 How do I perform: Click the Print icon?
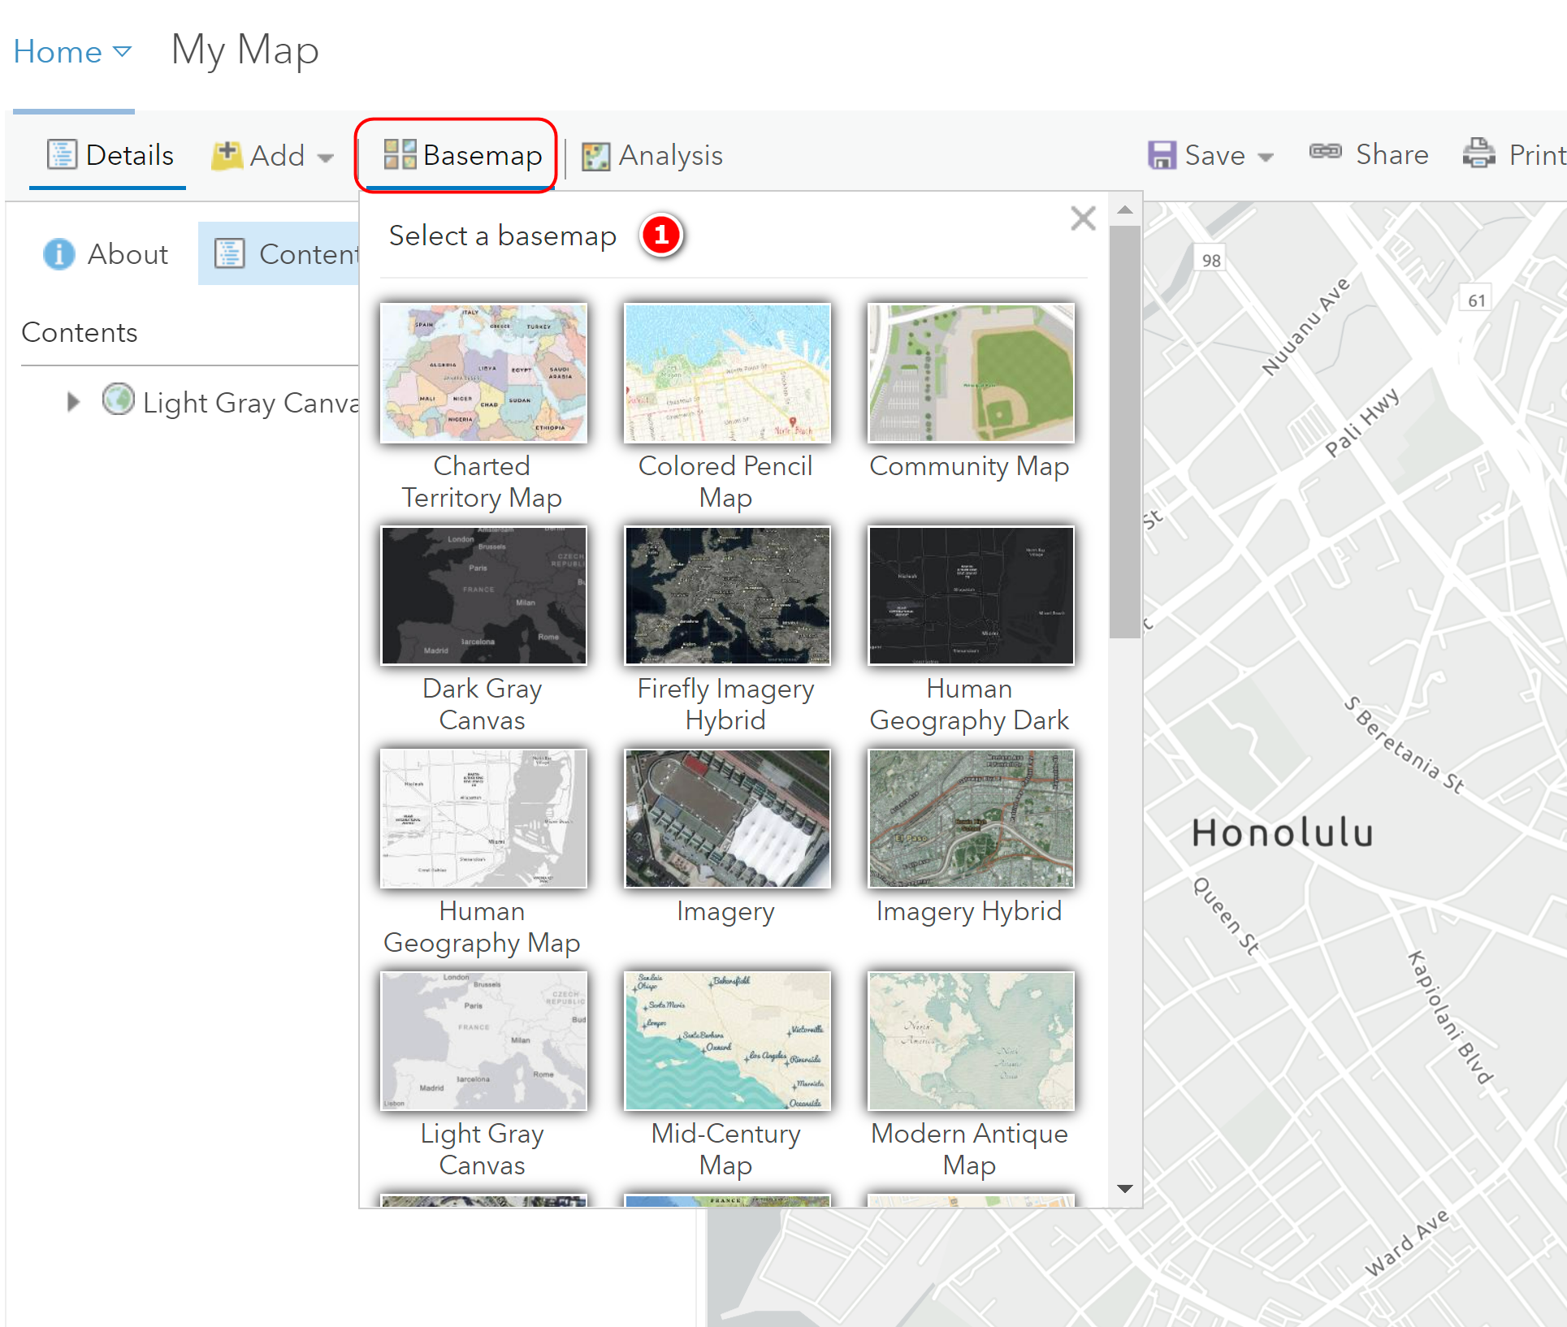click(1478, 153)
